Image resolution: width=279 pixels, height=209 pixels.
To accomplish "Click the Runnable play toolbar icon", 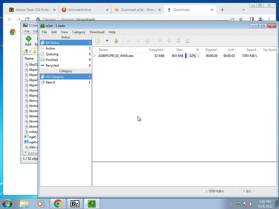I will point(129,41).
